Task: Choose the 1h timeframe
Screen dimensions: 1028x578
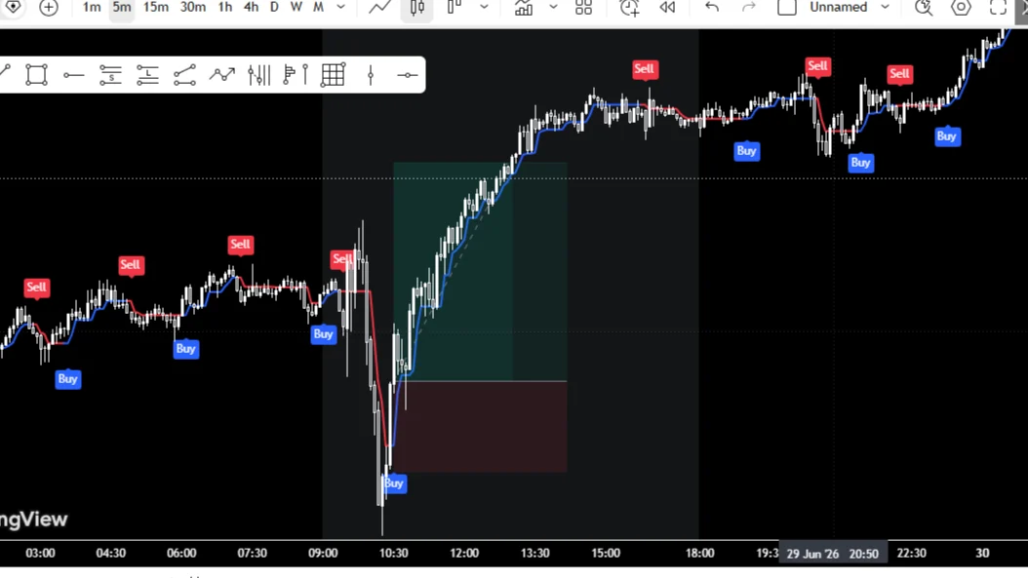Action: pos(225,8)
